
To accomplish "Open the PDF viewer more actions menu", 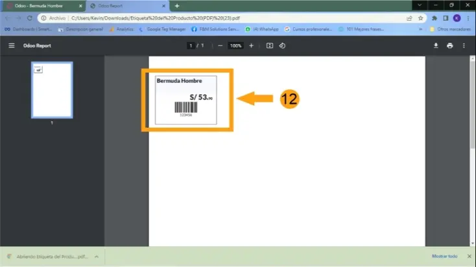I will (464, 46).
